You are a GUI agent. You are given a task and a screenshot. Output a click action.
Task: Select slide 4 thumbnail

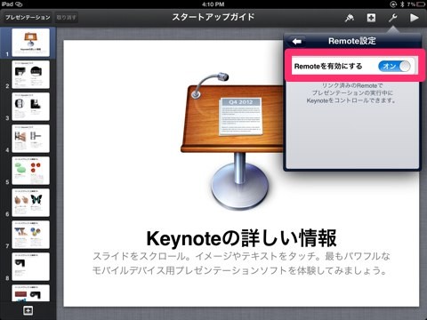30,139
